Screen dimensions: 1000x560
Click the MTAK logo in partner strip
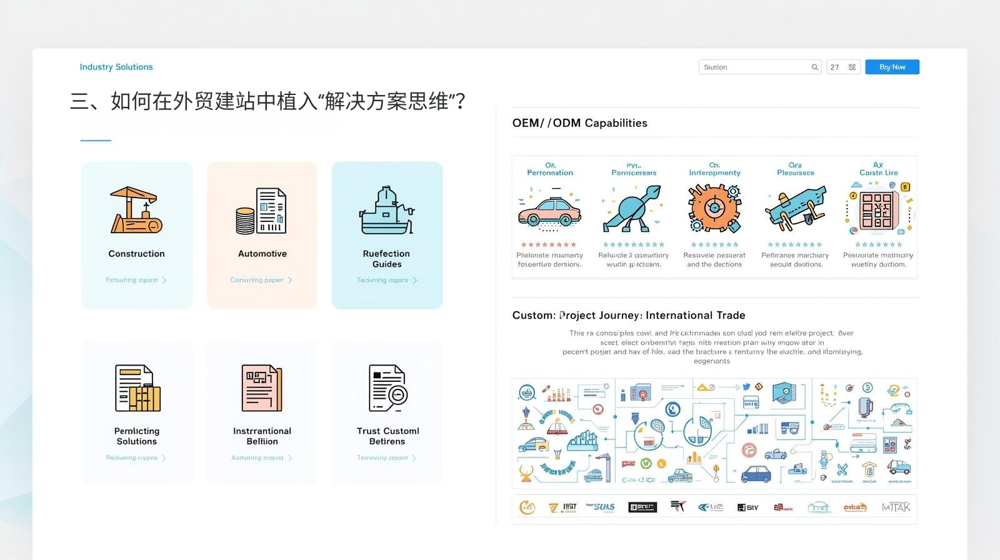(896, 507)
